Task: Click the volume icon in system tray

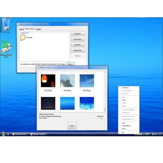Action: 156,134
